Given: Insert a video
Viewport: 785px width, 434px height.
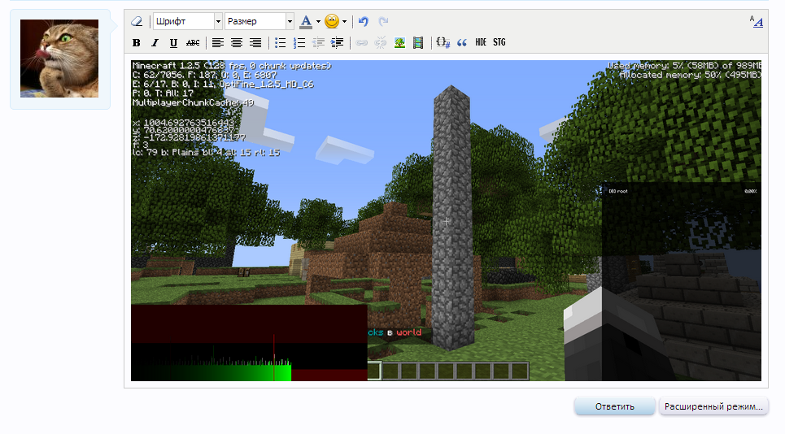Looking at the screenshot, I should click(418, 43).
